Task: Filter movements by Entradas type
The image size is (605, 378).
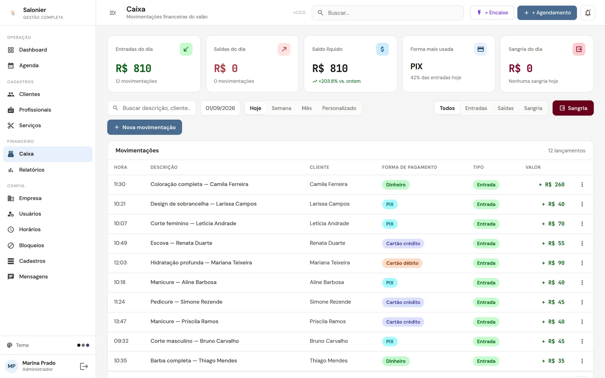Action: [476, 108]
